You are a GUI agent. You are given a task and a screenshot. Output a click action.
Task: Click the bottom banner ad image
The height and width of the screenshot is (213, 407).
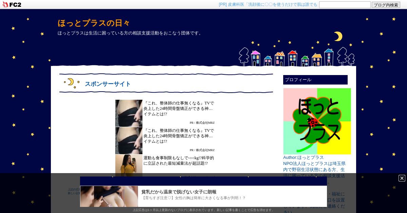(109, 196)
